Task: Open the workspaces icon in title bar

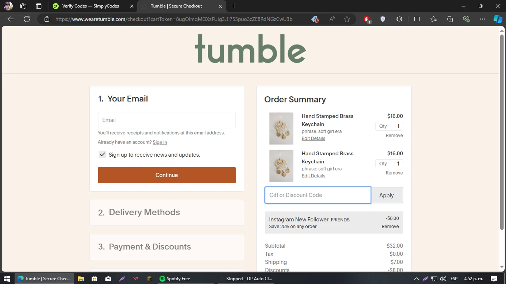Action: (x=23, y=6)
